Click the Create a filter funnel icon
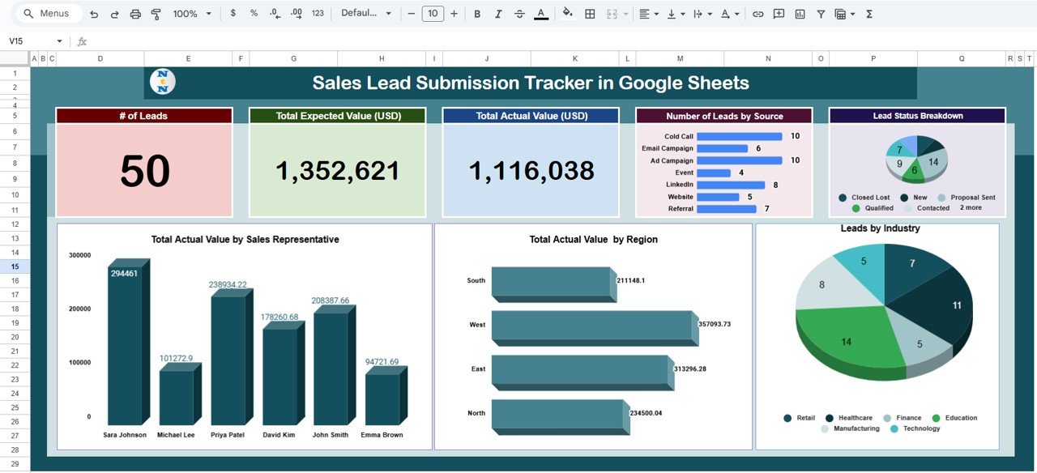 821,14
